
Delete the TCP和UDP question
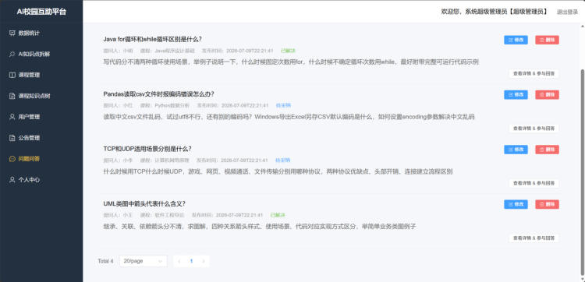tap(547, 150)
